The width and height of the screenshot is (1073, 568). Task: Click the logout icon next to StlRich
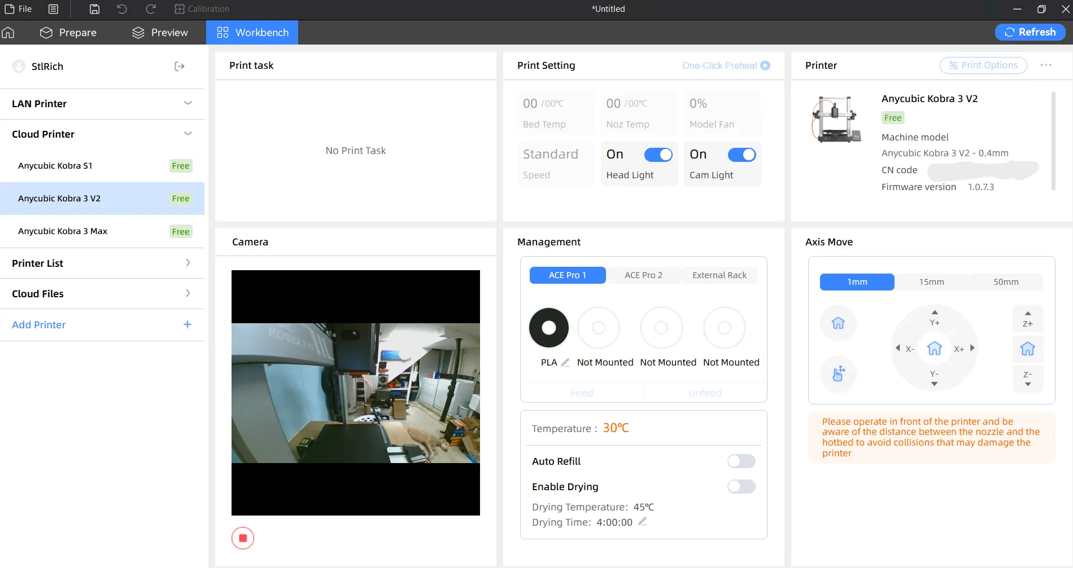click(179, 67)
